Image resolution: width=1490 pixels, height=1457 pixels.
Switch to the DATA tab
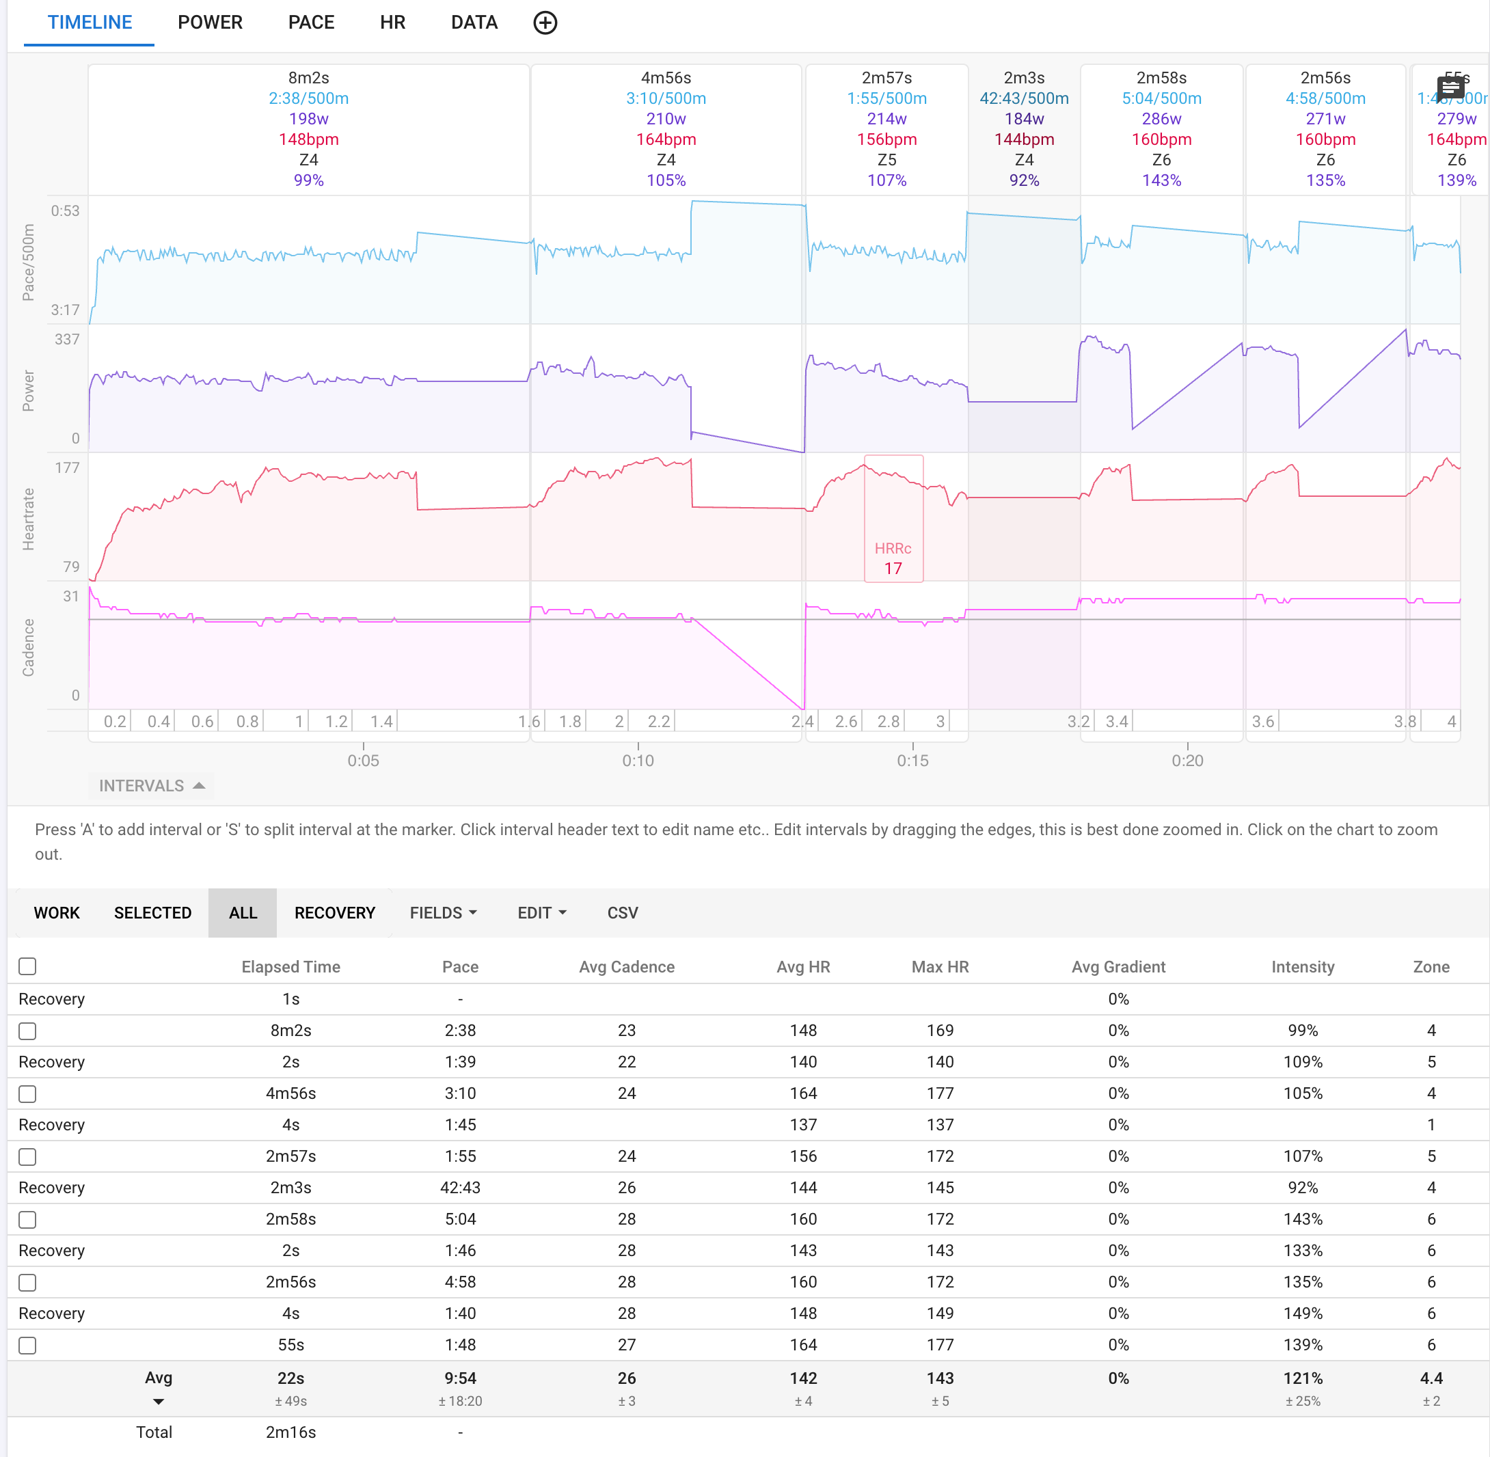tap(474, 23)
